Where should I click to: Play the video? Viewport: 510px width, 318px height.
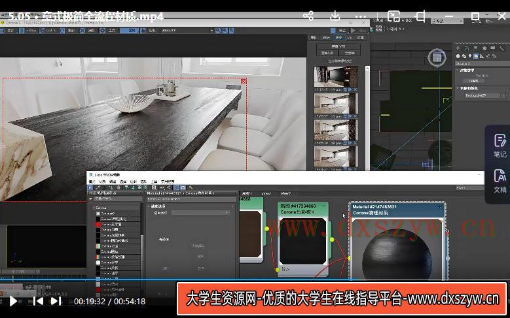click(x=13, y=301)
